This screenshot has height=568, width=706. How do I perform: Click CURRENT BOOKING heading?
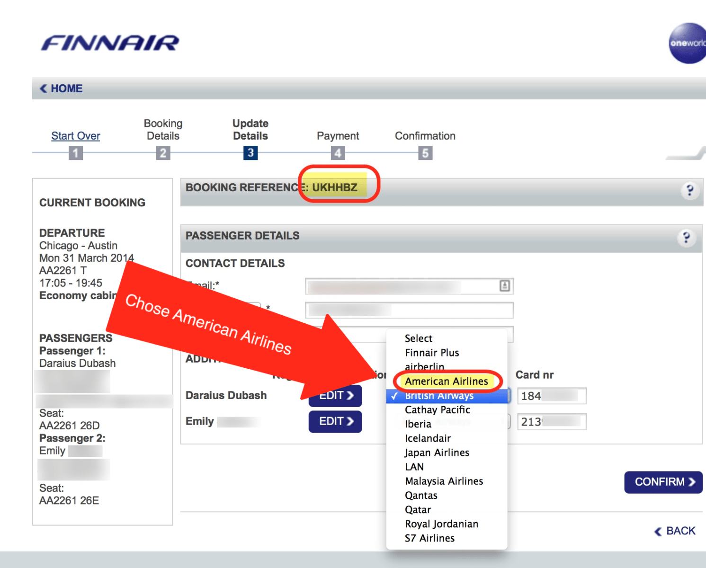92,203
